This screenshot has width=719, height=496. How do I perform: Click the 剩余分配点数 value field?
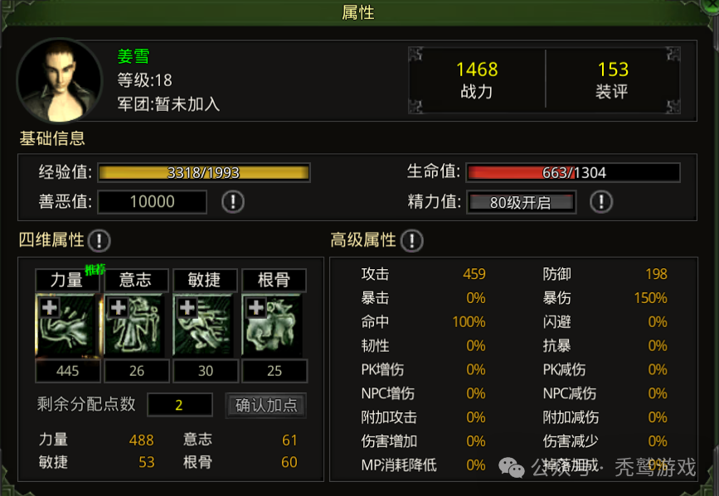coord(180,405)
